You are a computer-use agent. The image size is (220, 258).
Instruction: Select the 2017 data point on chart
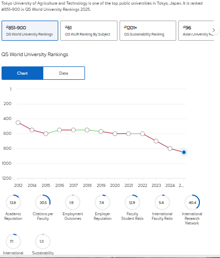pos(73,130)
